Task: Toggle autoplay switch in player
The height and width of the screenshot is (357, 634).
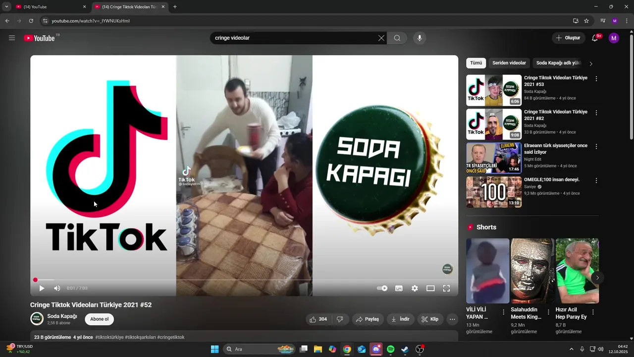Action: tap(382, 288)
